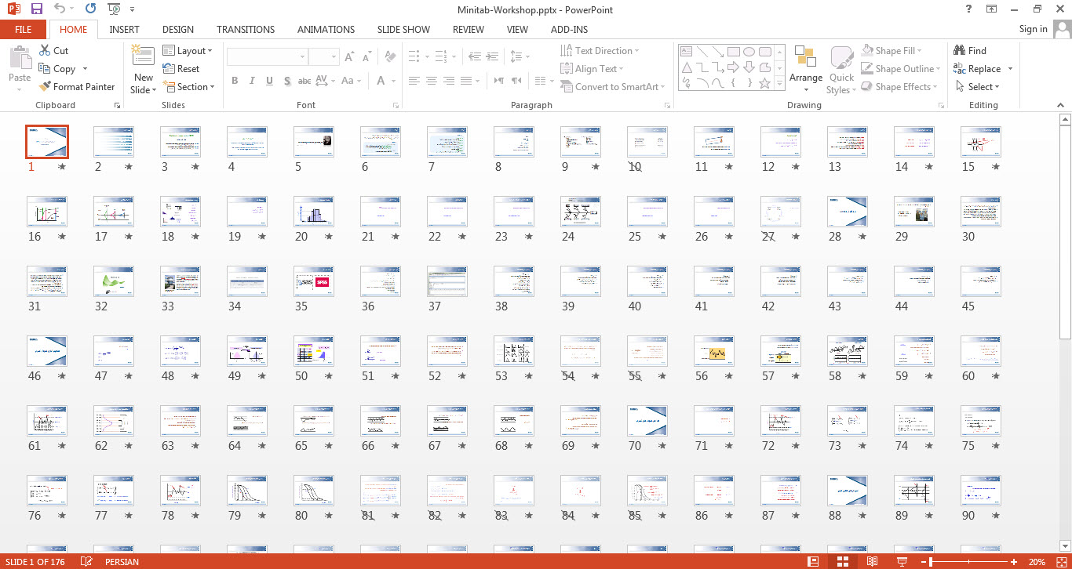Open Customize Quick Access Toolbar dropdown

point(132,9)
